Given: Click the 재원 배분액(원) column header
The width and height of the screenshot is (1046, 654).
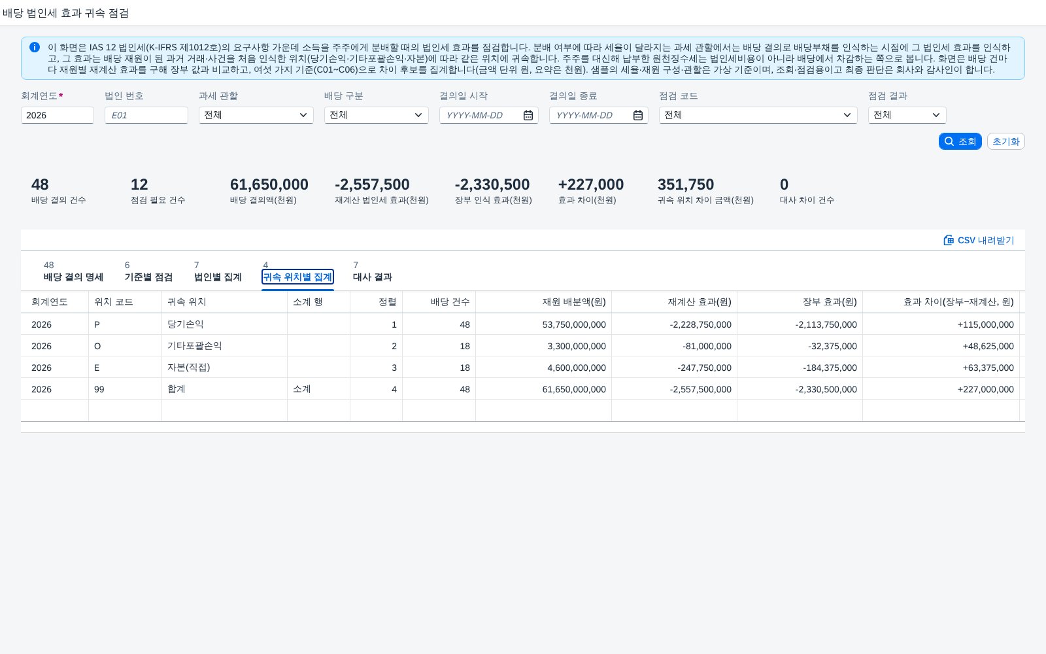Looking at the screenshot, I should coord(543,301).
